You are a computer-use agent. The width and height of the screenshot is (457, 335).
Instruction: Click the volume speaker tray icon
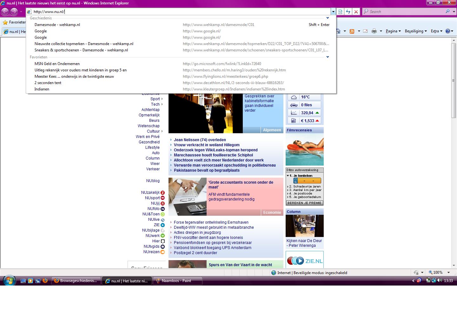coord(440,280)
